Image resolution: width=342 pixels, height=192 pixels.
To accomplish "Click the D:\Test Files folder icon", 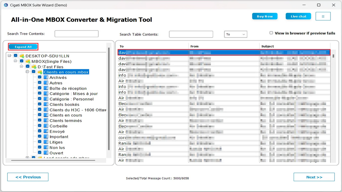I will point(34,67).
